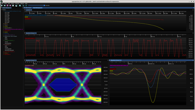Open the Help menu

click(26, 3)
